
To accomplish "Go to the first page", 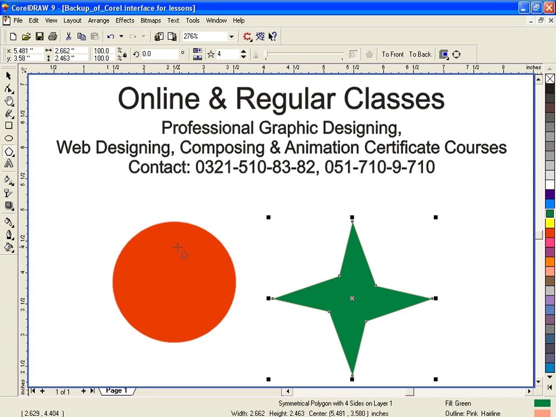I will tap(33, 391).
